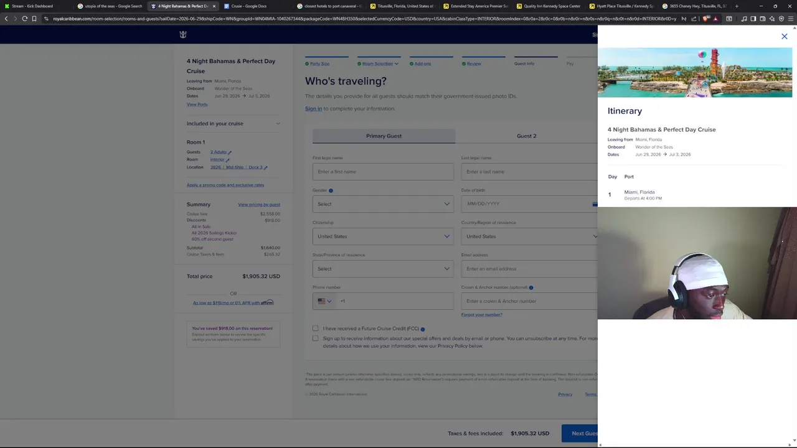Switch to closest hotels to port canaveral tab
This screenshot has height=448, width=797.
(329, 6)
